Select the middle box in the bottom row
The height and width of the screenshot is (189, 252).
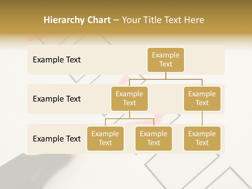(x=154, y=138)
